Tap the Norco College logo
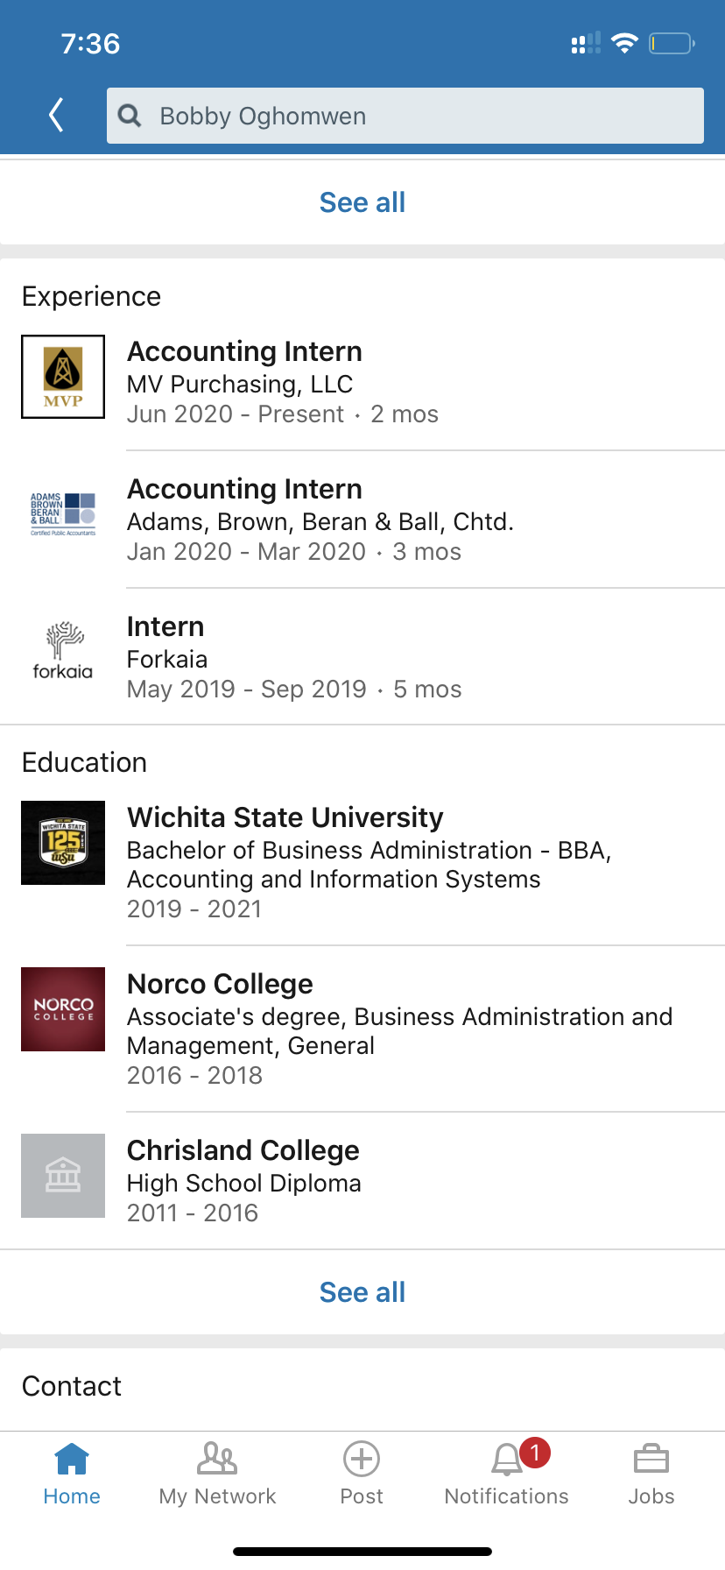Viewport: 725px width, 1570px height. pos(63,1009)
